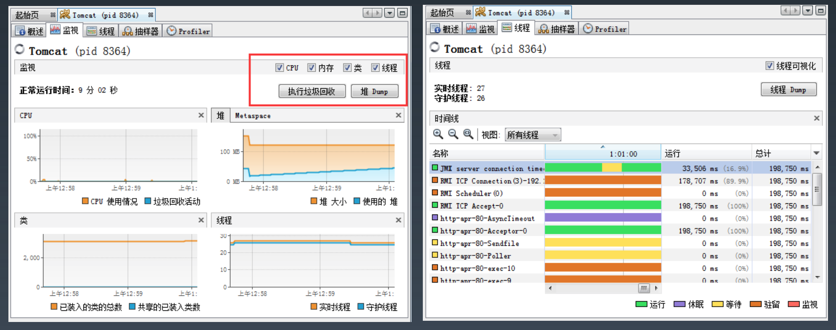
Task: Toggle the 类 checkbox
Action: click(x=347, y=68)
